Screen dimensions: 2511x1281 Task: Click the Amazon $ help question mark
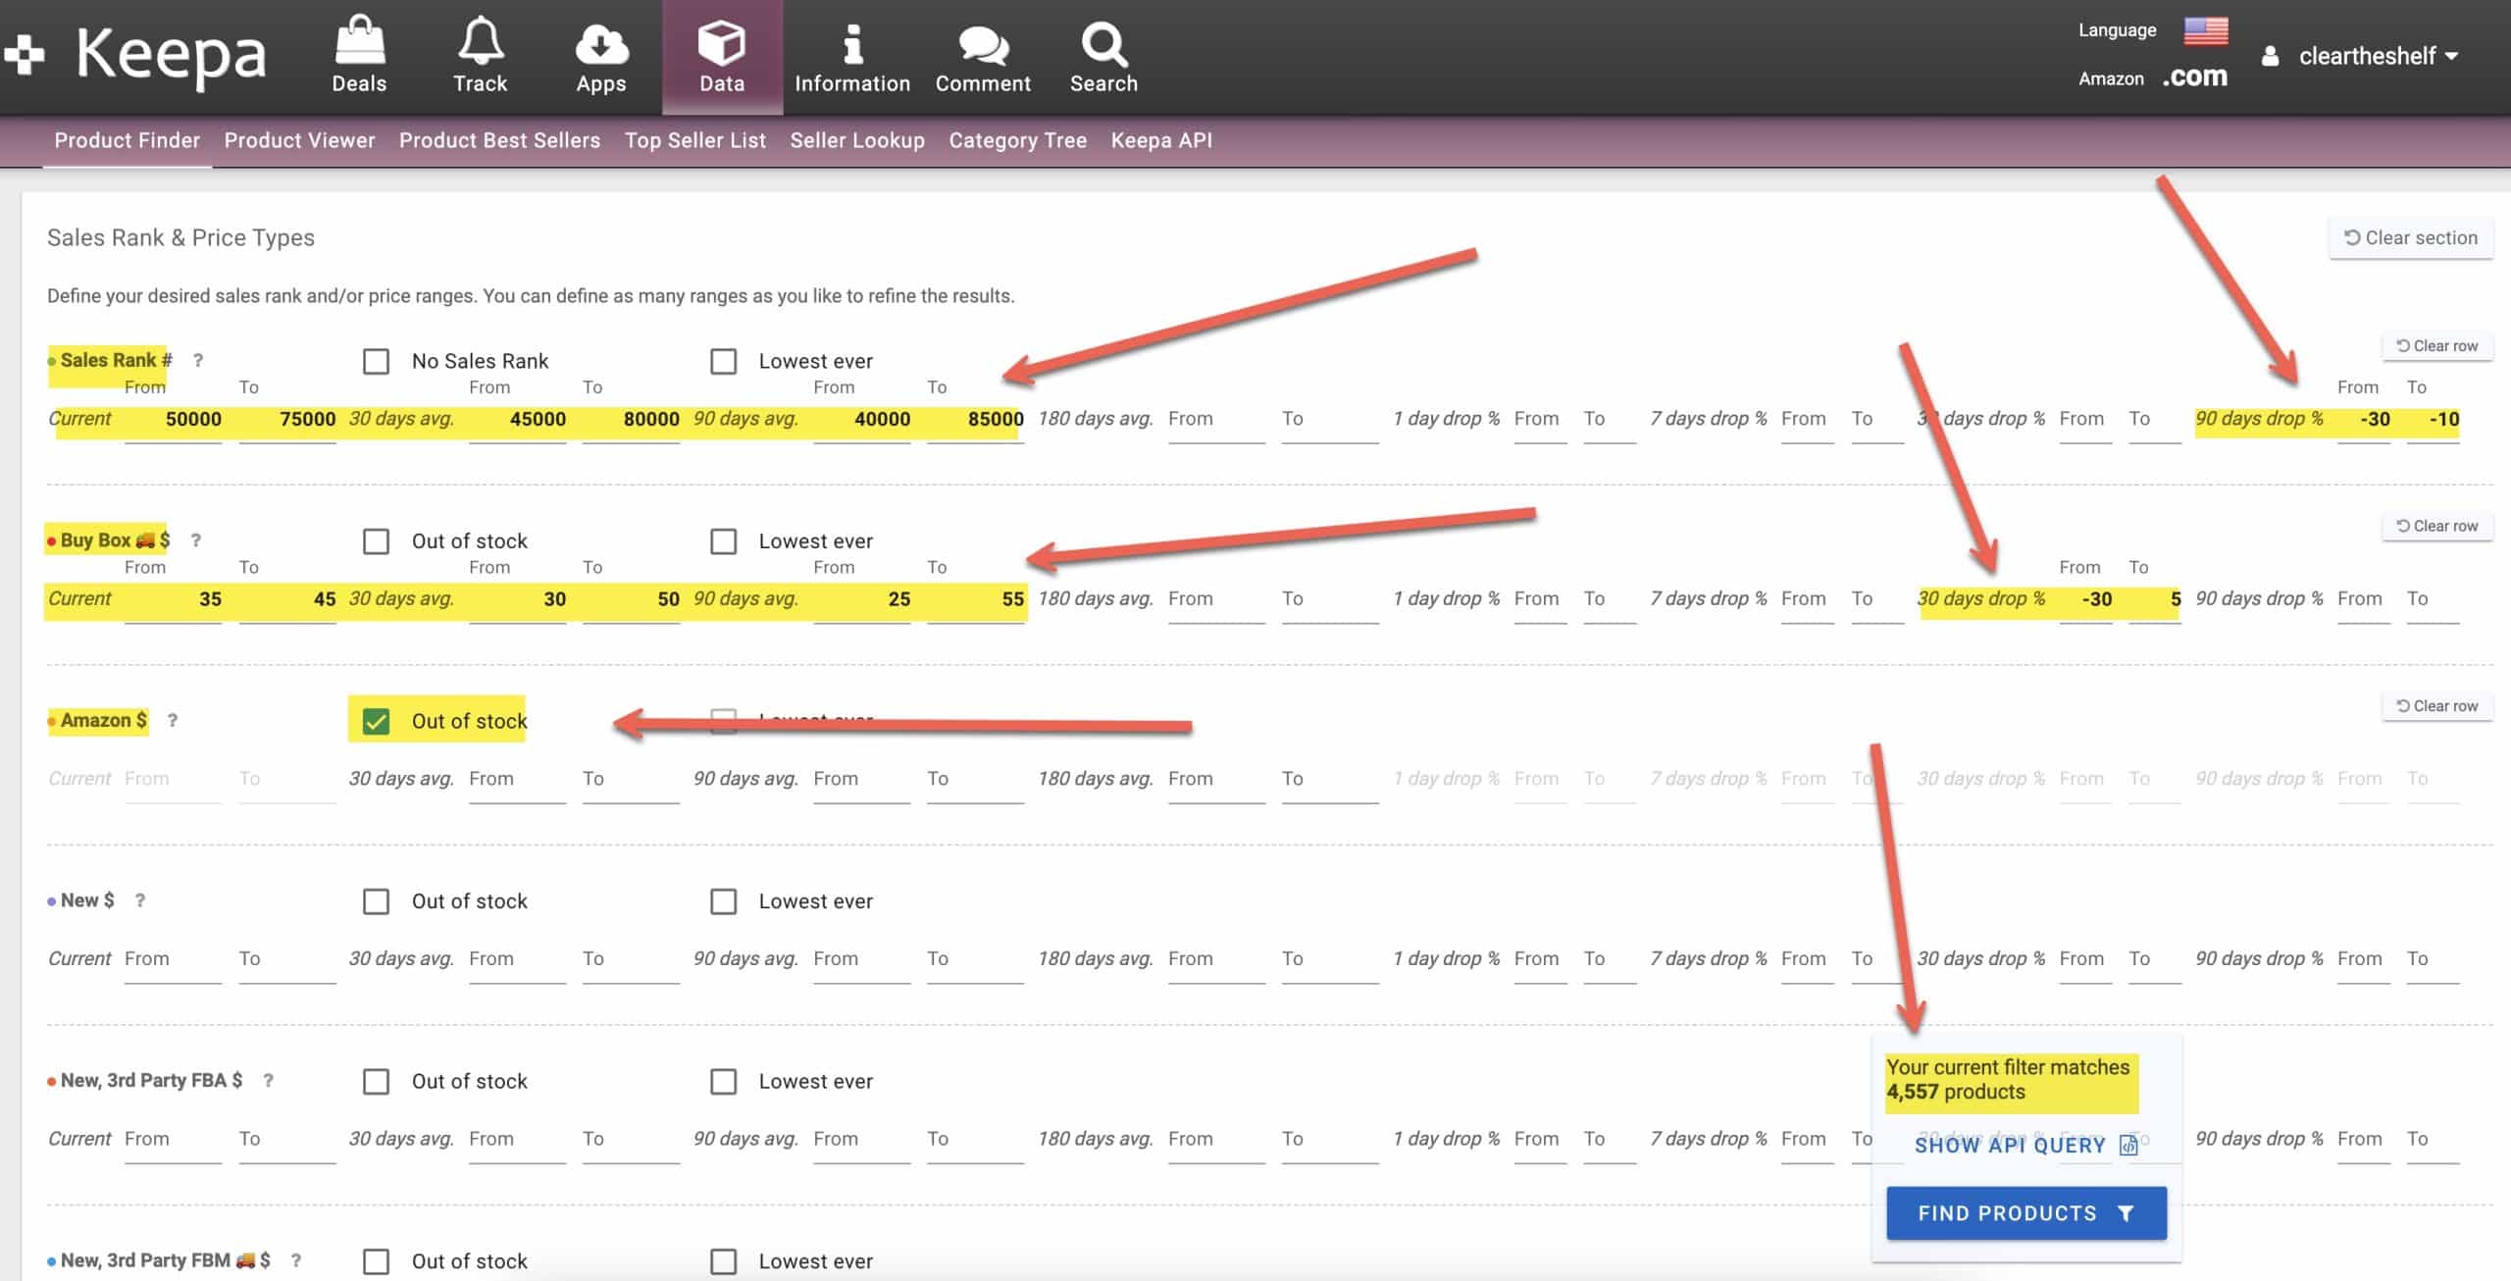[x=173, y=720]
